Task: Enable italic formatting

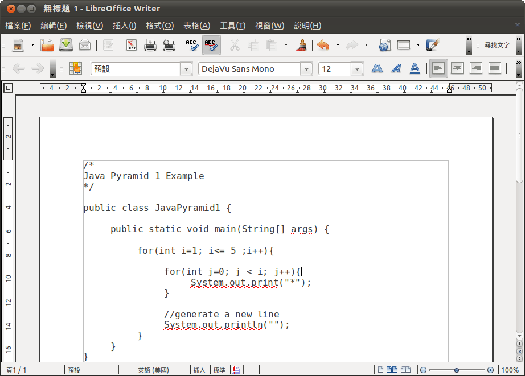Action: [x=395, y=68]
